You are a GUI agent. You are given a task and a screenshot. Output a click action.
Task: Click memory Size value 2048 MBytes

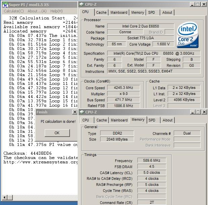pyautogui.click(x=117, y=139)
